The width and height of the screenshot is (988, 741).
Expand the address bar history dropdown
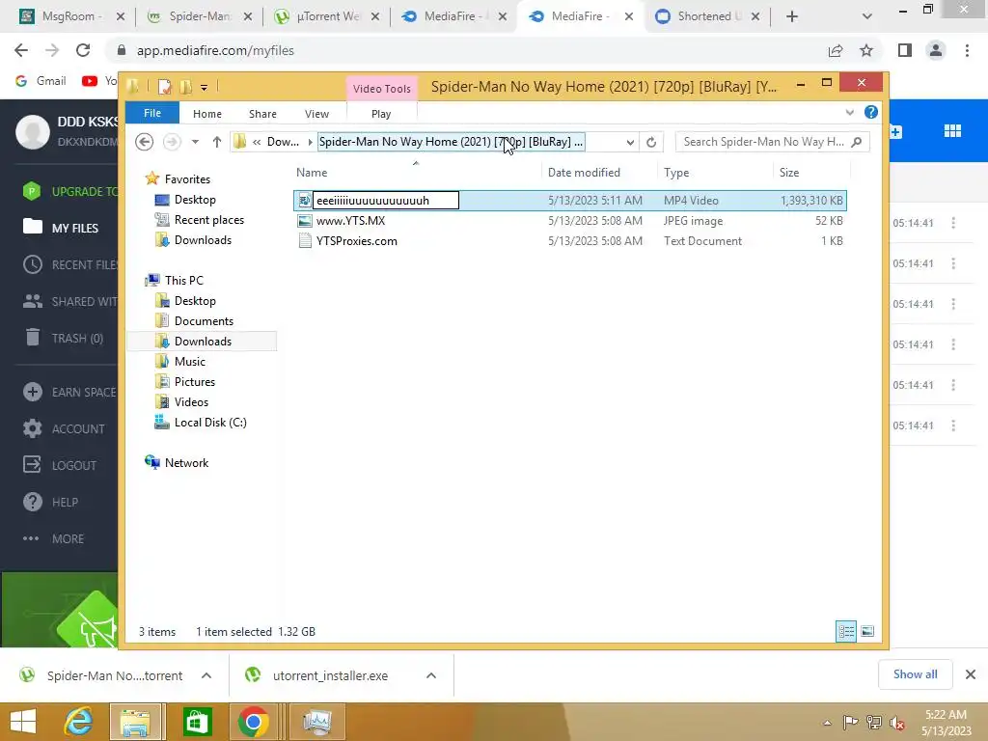(x=630, y=143)
